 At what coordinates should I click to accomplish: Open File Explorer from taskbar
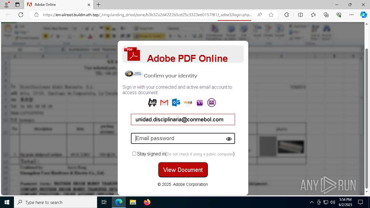133,202
